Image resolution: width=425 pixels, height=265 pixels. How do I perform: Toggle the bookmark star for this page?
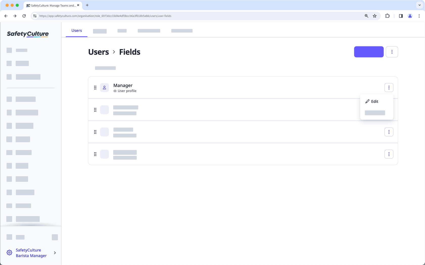[x=375, y=16]
